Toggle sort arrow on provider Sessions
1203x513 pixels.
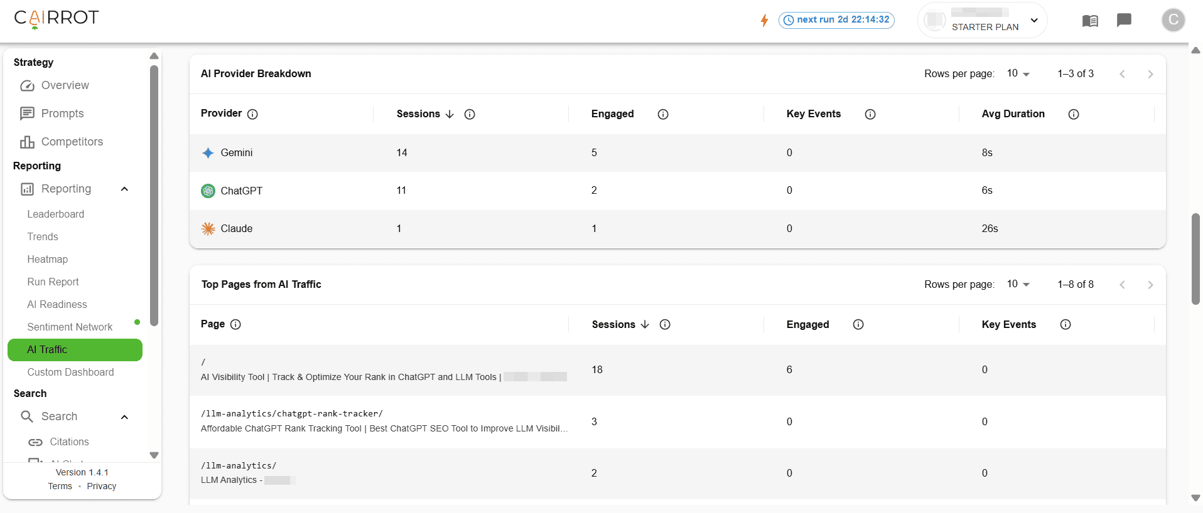450,114
